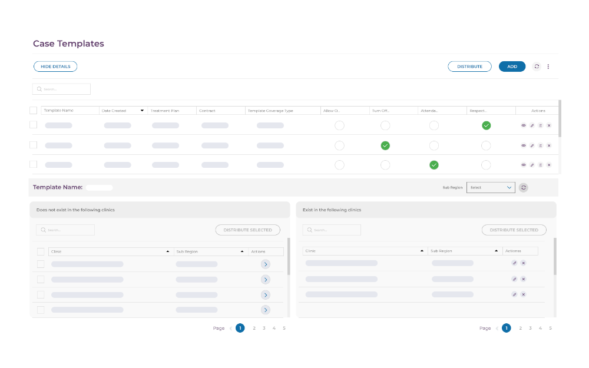Remove the third clinic in 'Exist in' list
The height and width of the screenshot is (368, 589).
pos(523,294)
